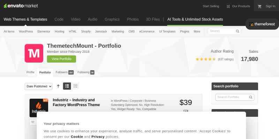This screenshot has height=139, width=279.
Task: Click the Our Products grid icon
Action: (228, 7)
